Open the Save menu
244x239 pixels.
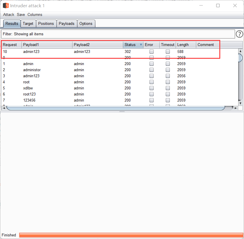21,14
